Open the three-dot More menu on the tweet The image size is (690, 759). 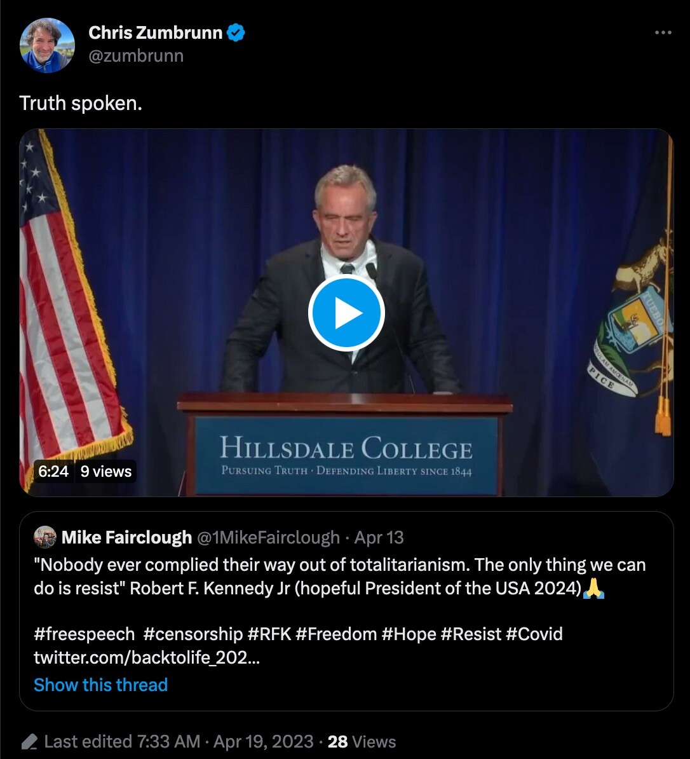(x=662, y=32)
